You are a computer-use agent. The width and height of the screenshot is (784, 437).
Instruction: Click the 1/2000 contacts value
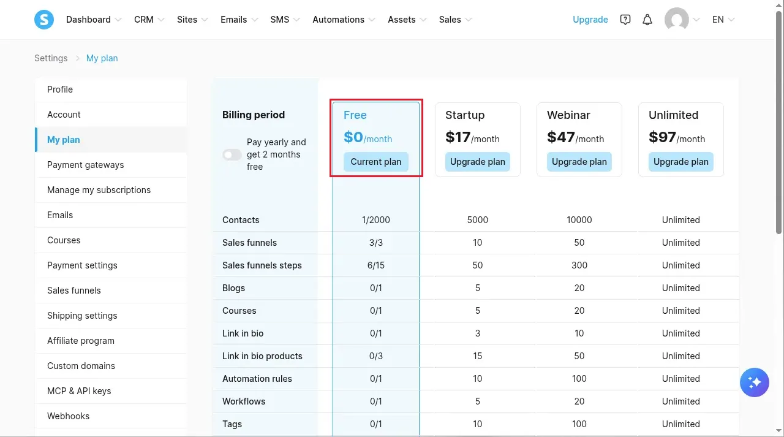[376, 220]
